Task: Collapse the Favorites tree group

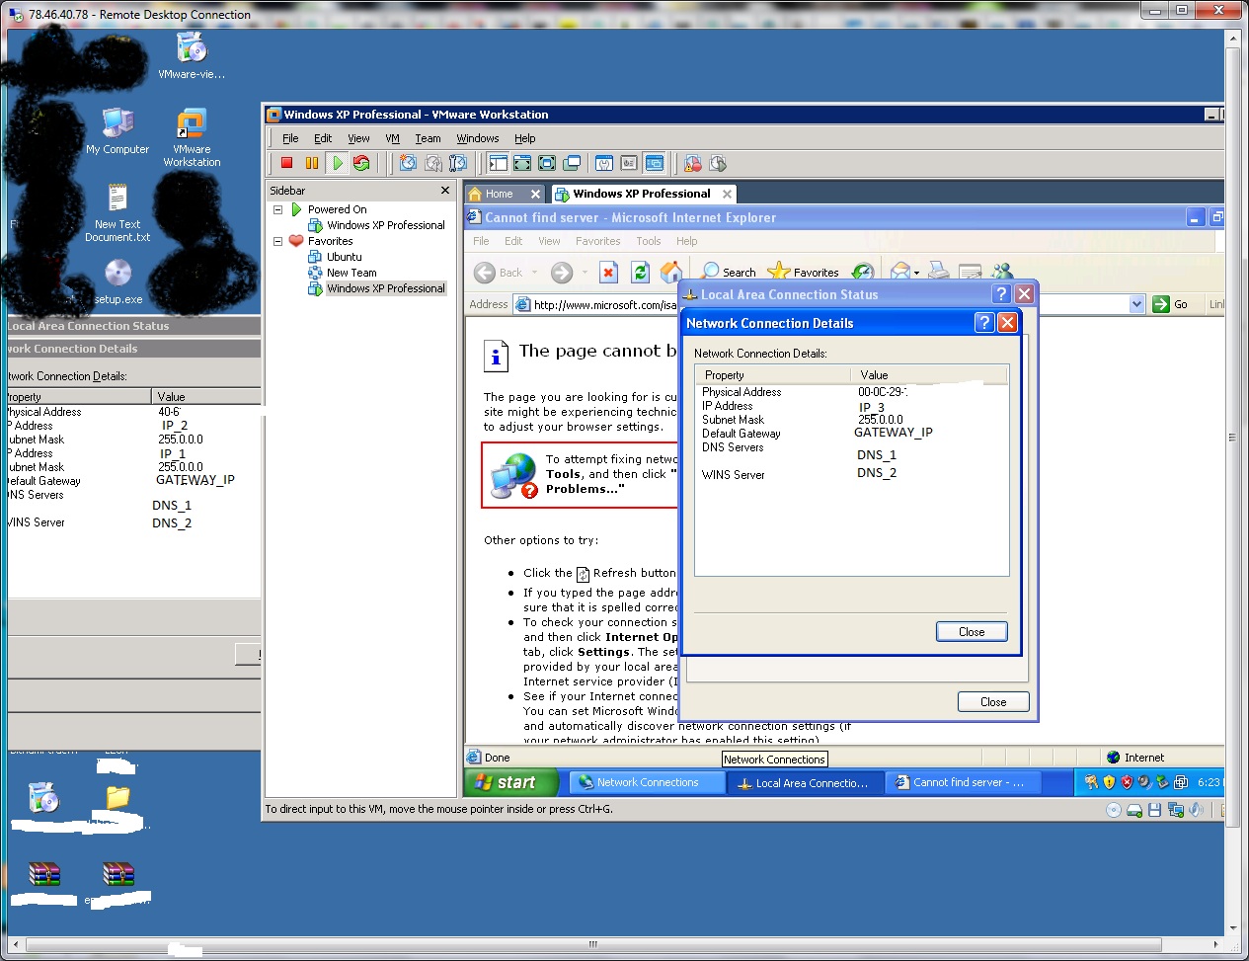Action: pyautogui.click(x=277, y=241)
